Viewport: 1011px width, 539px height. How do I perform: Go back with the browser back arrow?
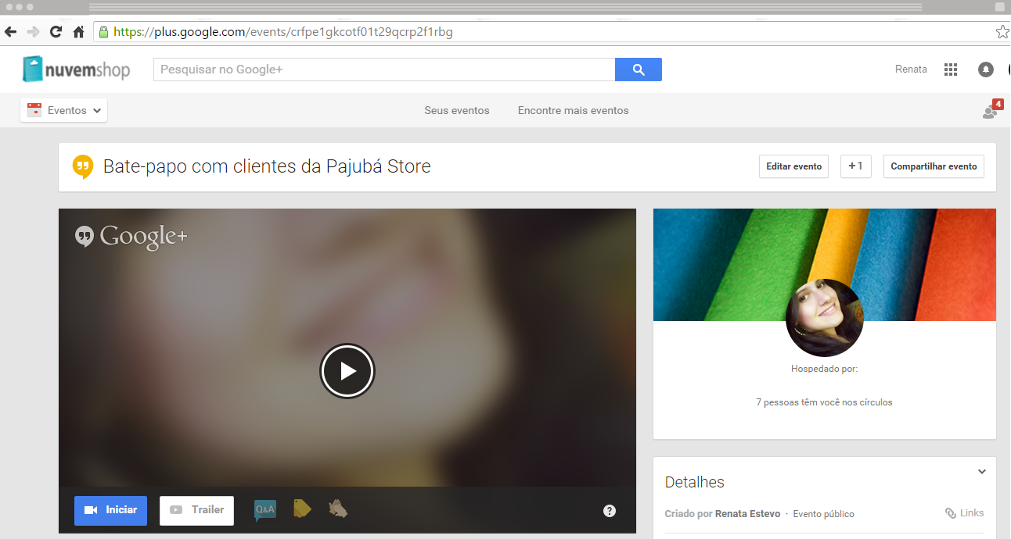10,32
